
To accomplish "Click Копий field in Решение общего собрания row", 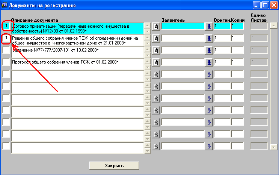I will (237, 38).
